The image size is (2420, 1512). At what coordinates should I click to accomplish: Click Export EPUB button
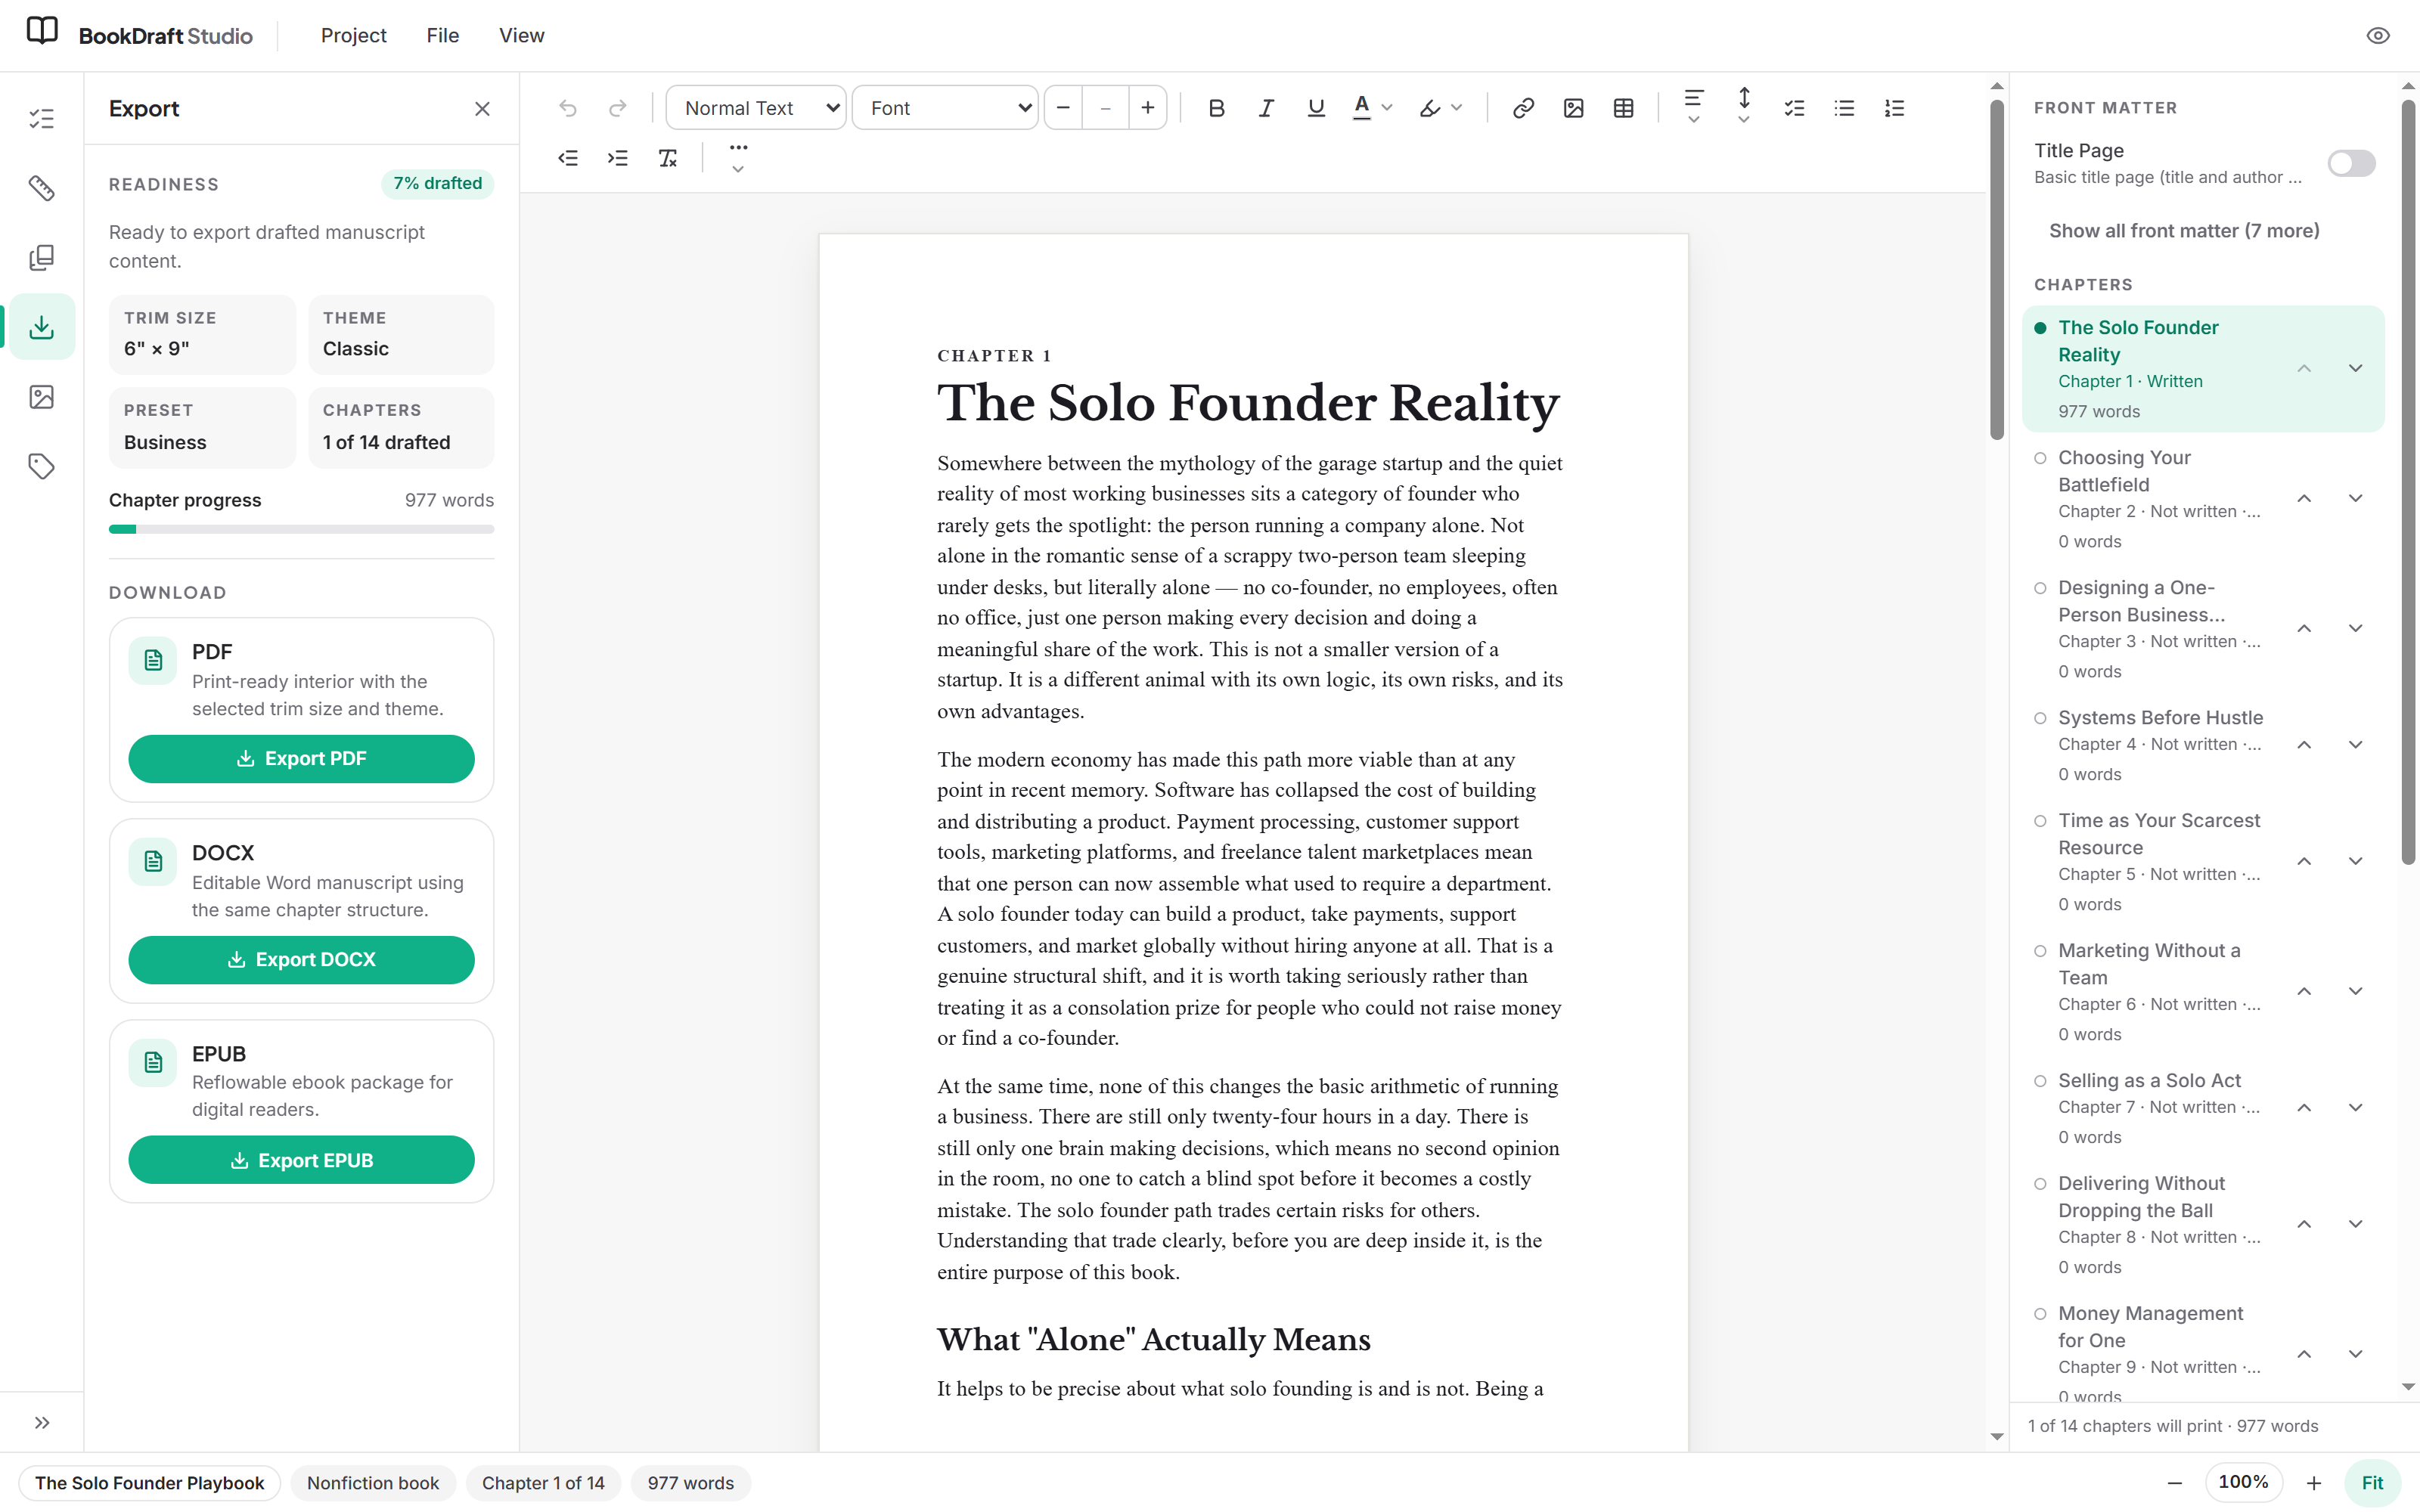[x=301, y=1160]
